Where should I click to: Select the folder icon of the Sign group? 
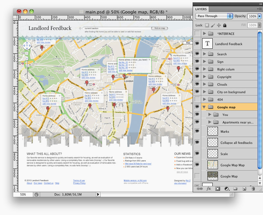click(211, 62)
